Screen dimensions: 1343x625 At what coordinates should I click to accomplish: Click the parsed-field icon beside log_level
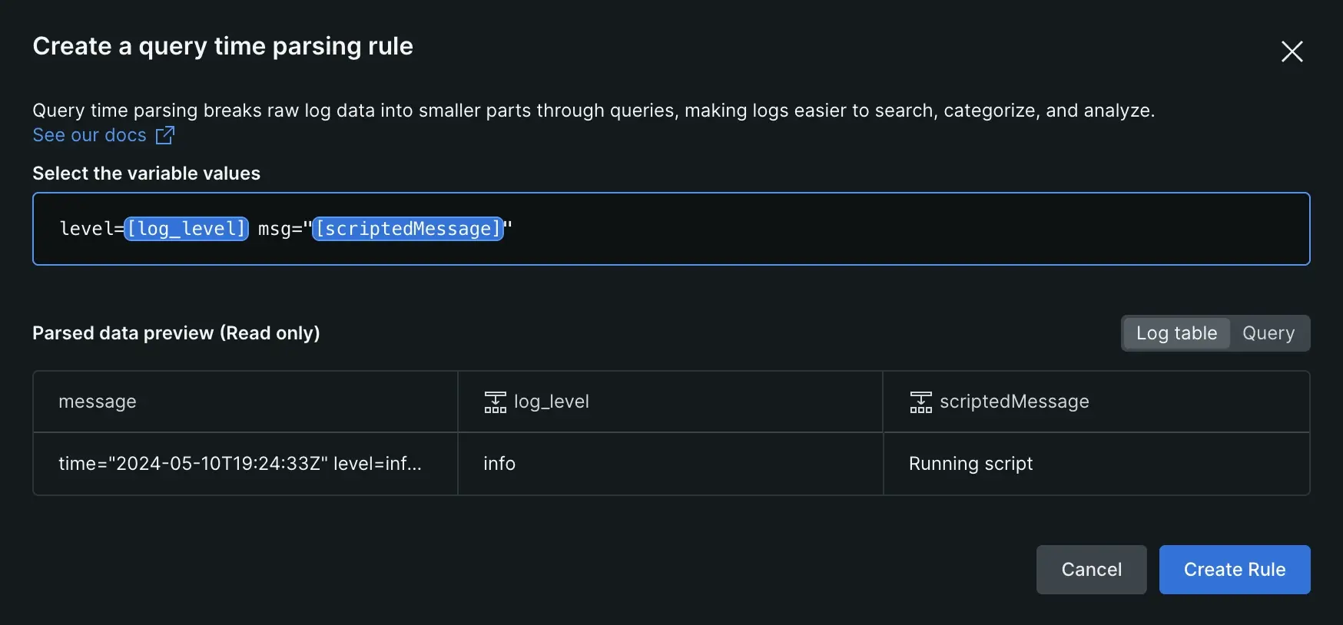[495, 402]
